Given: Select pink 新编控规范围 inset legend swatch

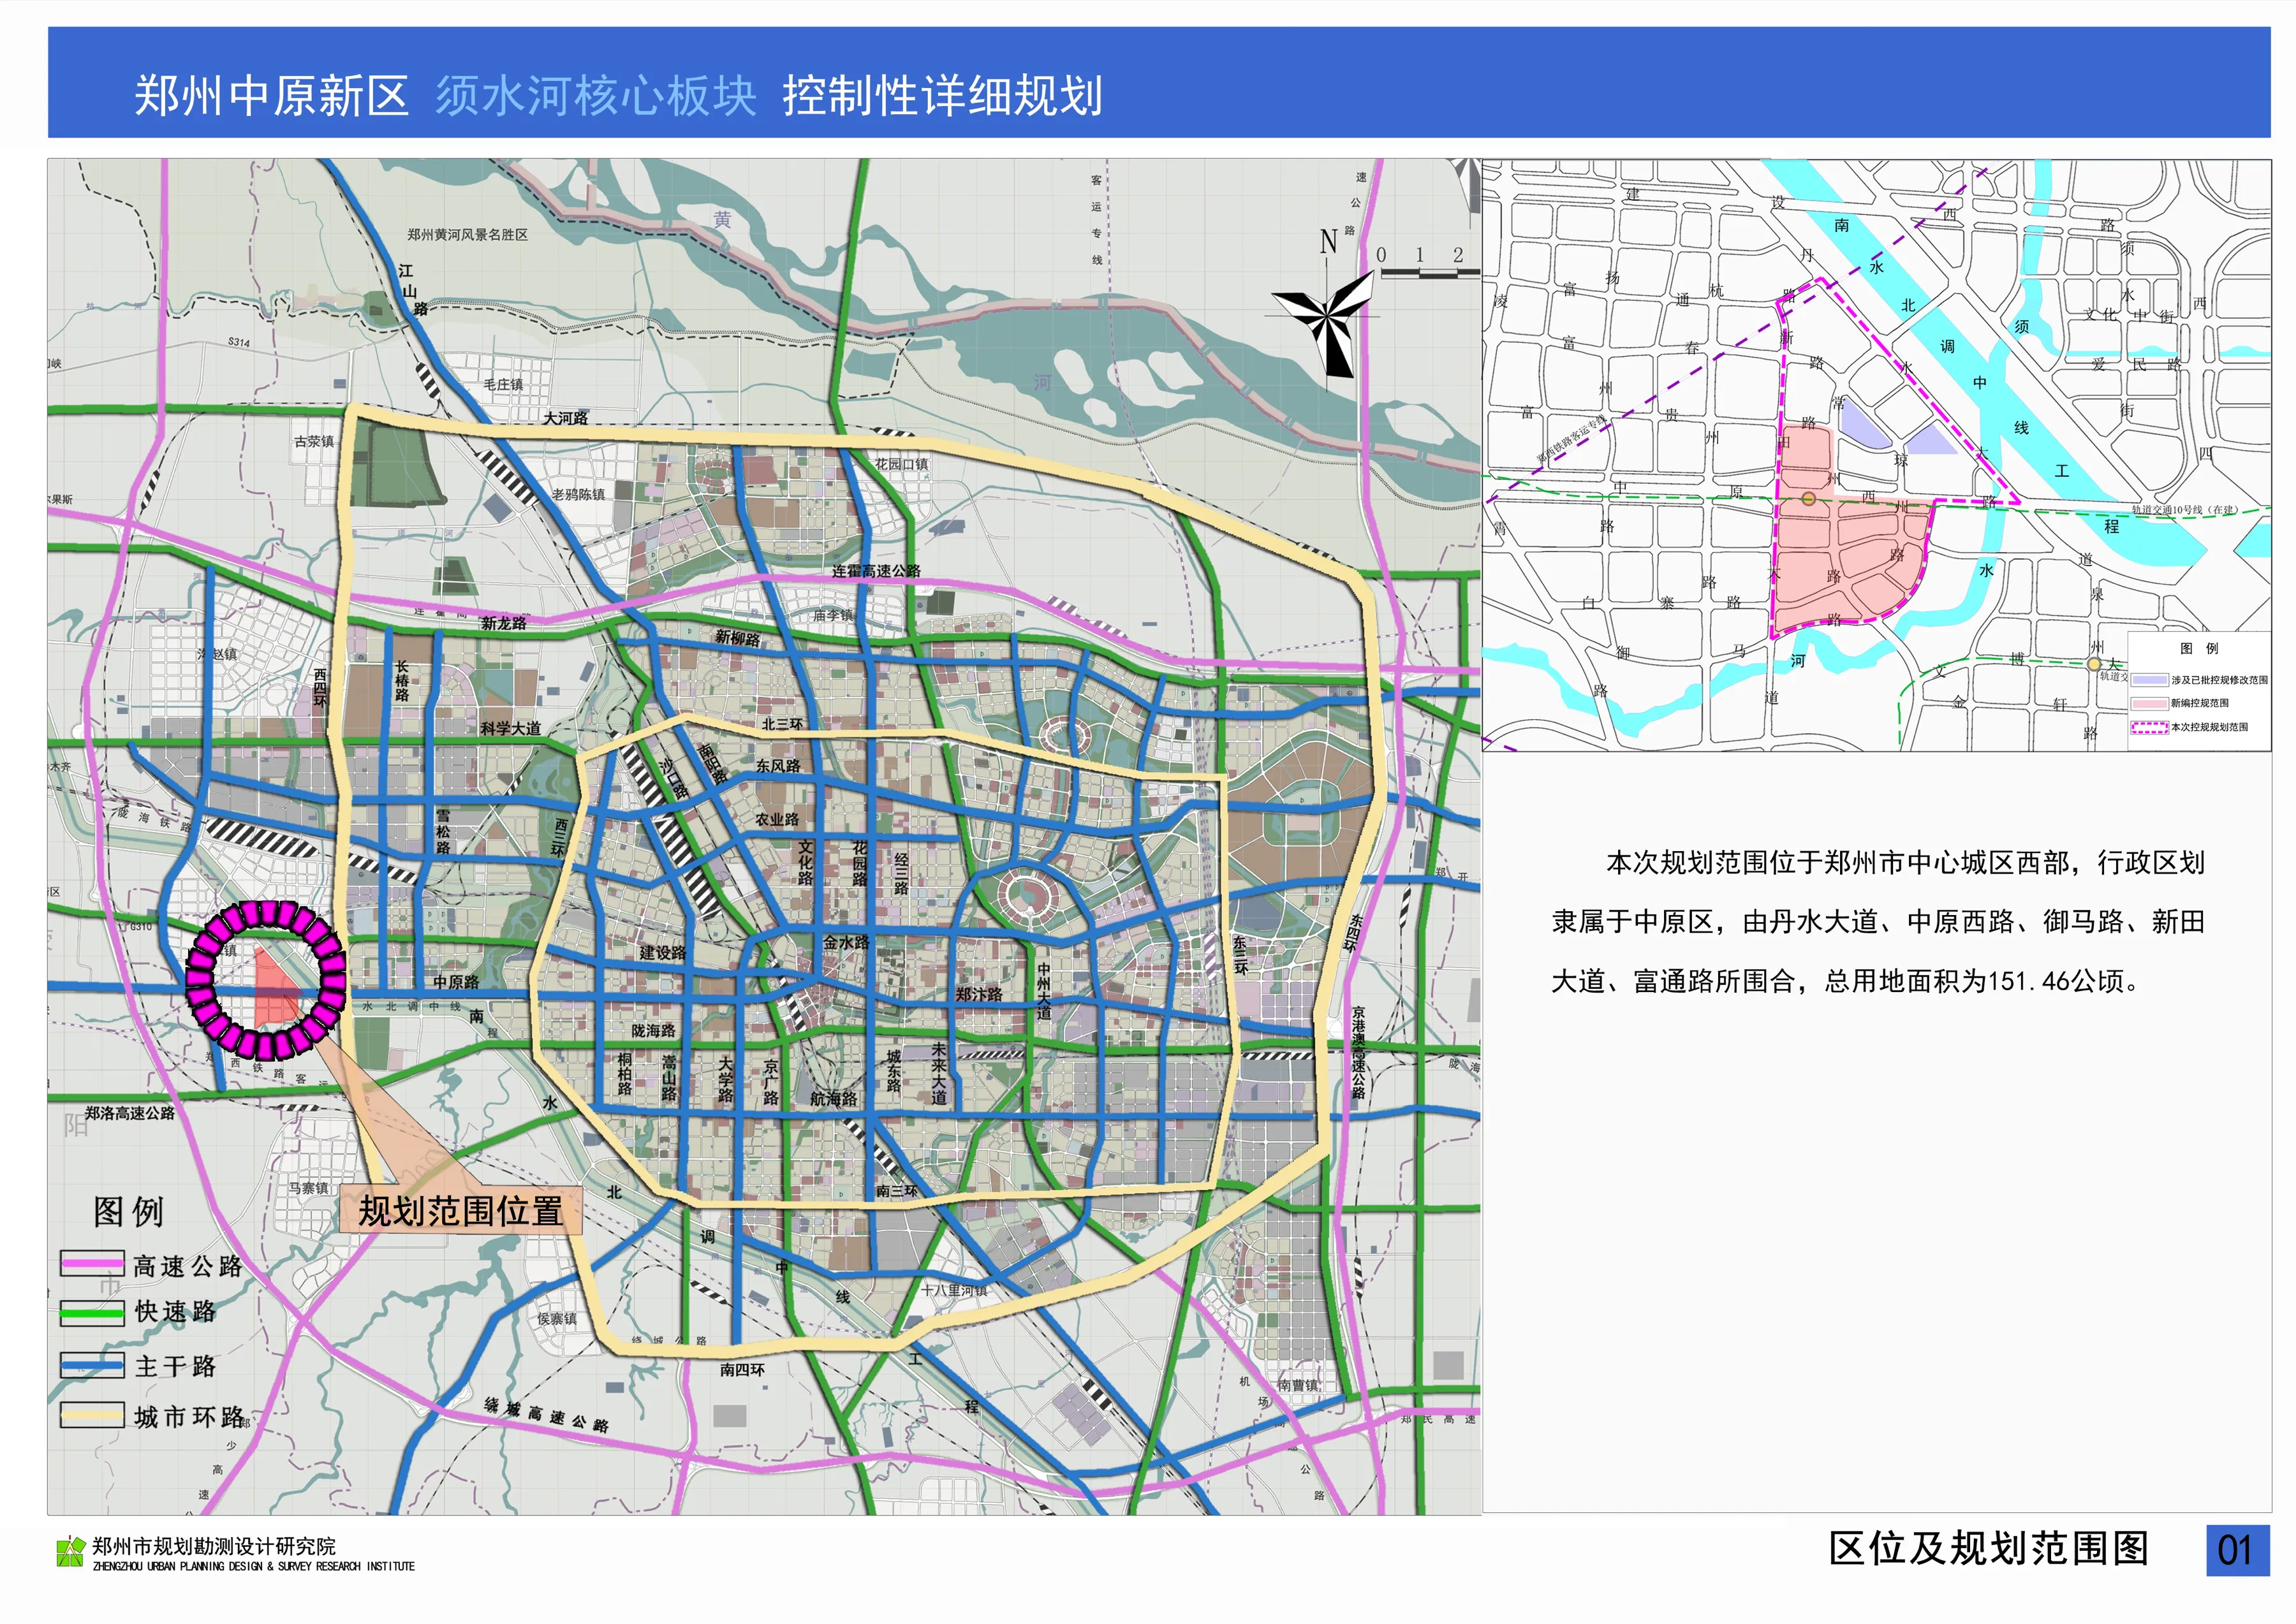Looking at the screenshot, I should click(2149, 703).
